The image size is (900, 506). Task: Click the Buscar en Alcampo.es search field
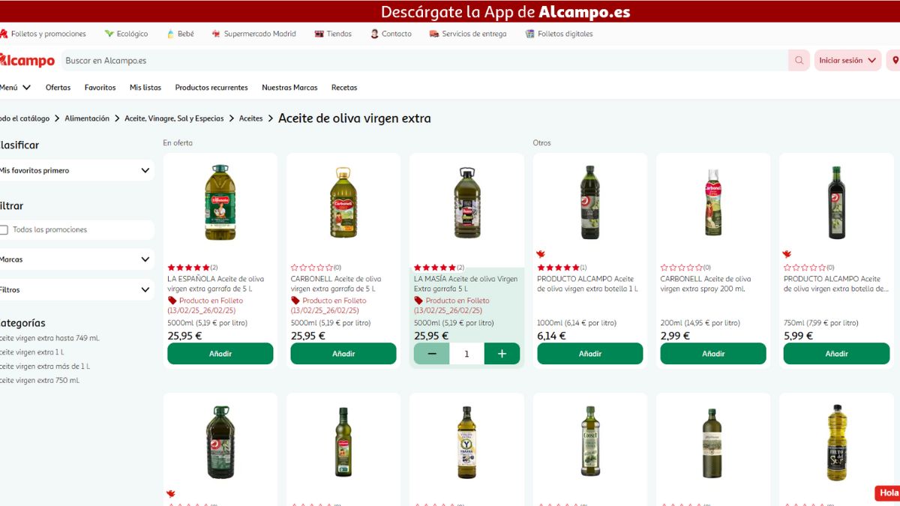click(x=424, y=61)
